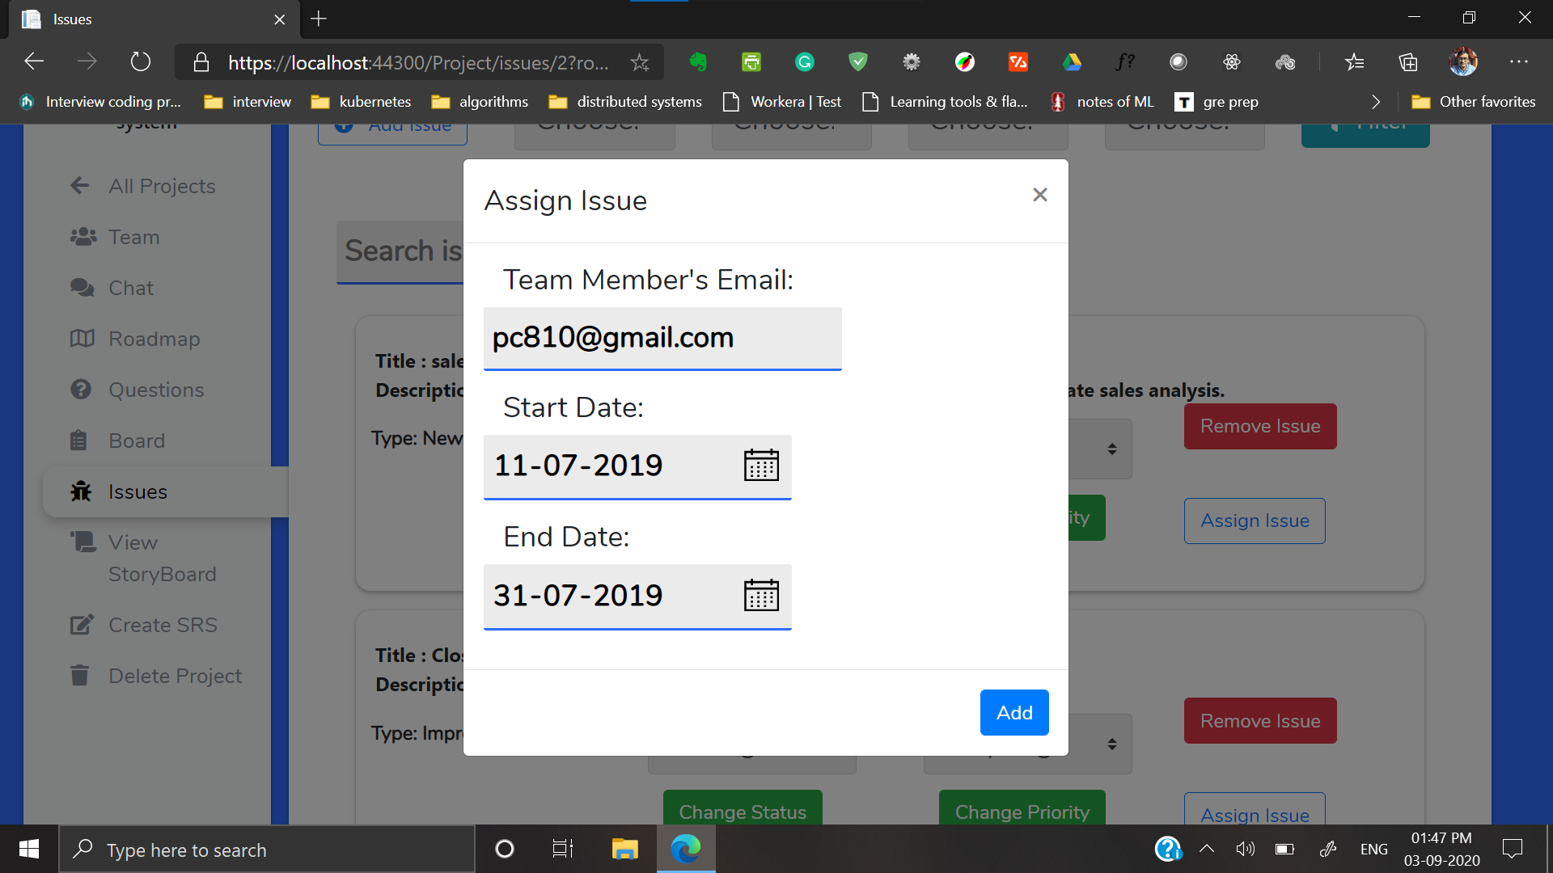Go back to All Projects

point(161,186)
